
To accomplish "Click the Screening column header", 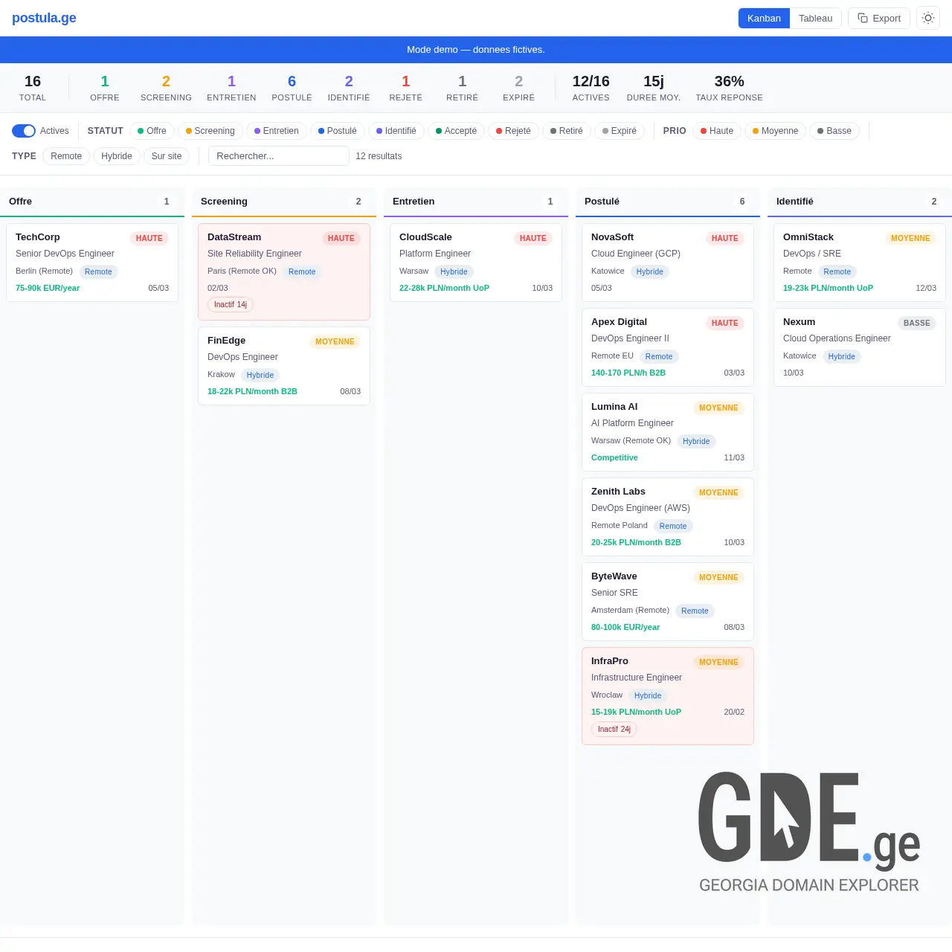I will pos(284,202).
